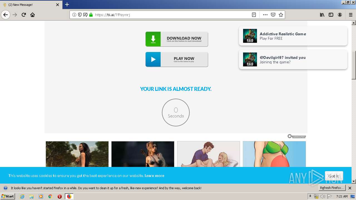356x200 pixels.
Task: Close the New Message tab
Action: click(x=58, y=5)
